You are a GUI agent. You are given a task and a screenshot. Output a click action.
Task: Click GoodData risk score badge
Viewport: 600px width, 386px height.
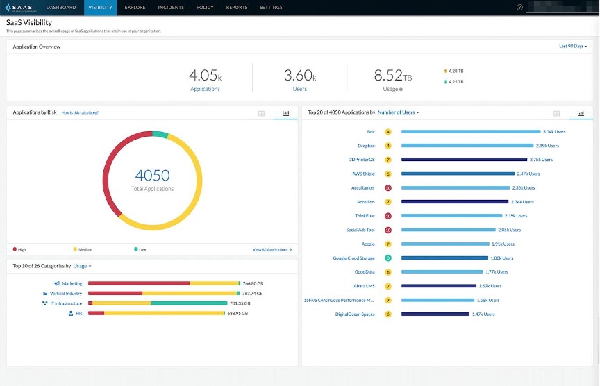click(x=388, y=272)
